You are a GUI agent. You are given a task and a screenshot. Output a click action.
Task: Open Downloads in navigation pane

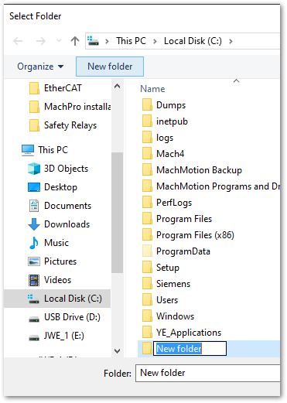click(59, 224)
